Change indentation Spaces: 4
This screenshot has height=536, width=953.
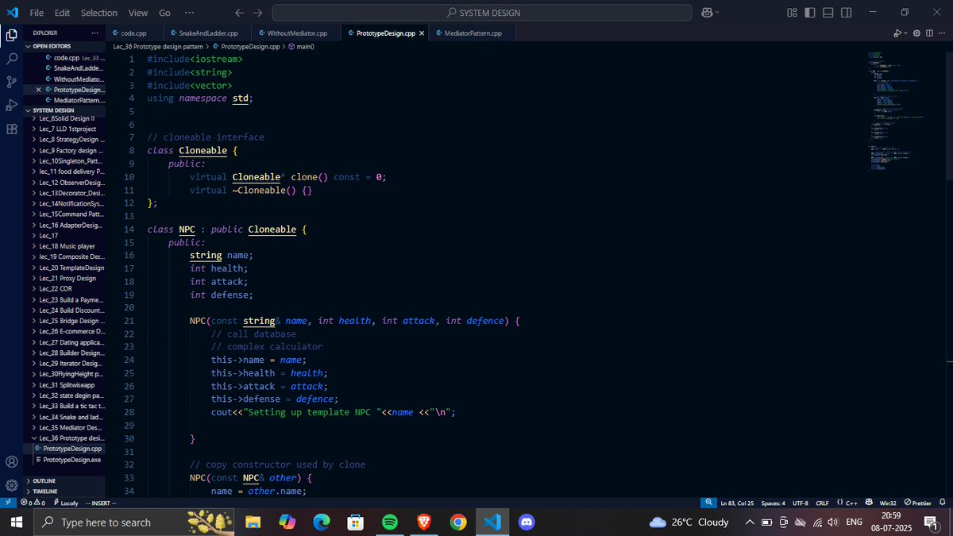(x=773, y=503)
